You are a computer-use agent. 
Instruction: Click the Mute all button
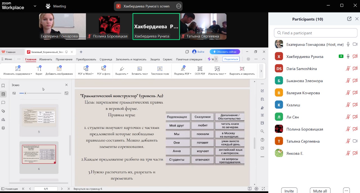pos(320,191)
